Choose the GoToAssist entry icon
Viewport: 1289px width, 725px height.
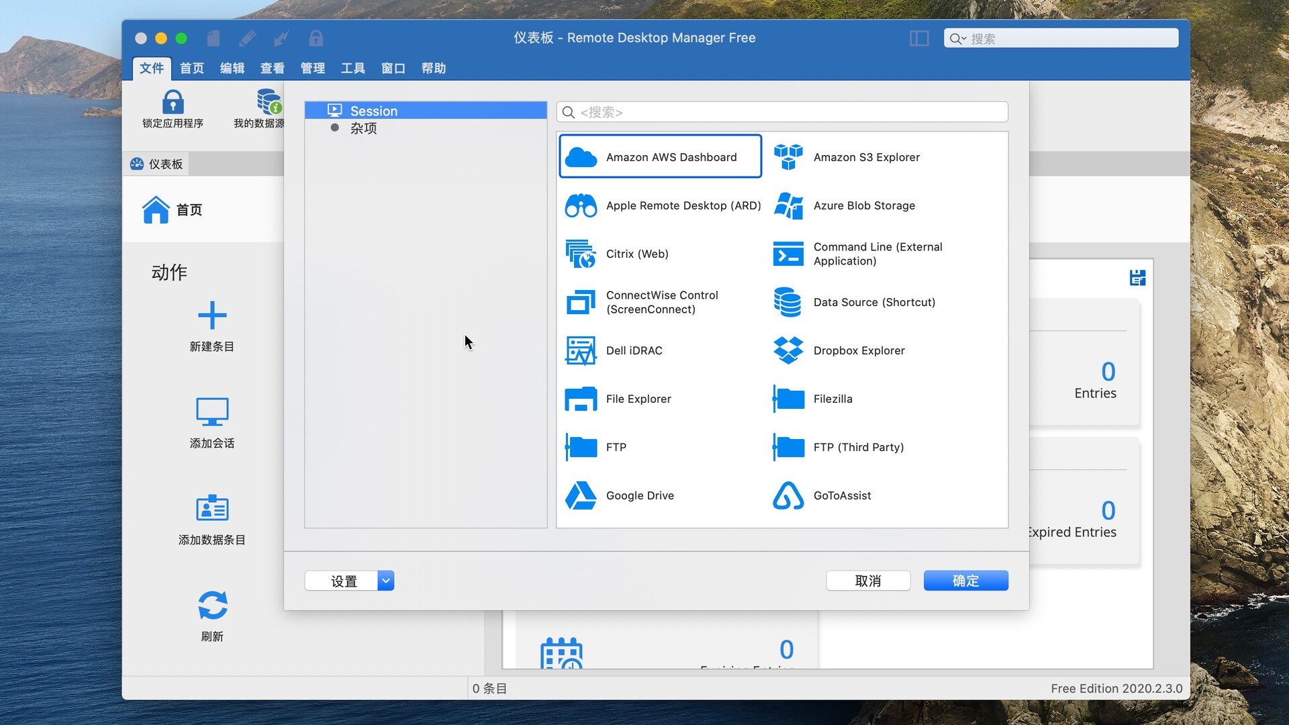(x=788, y=495)
